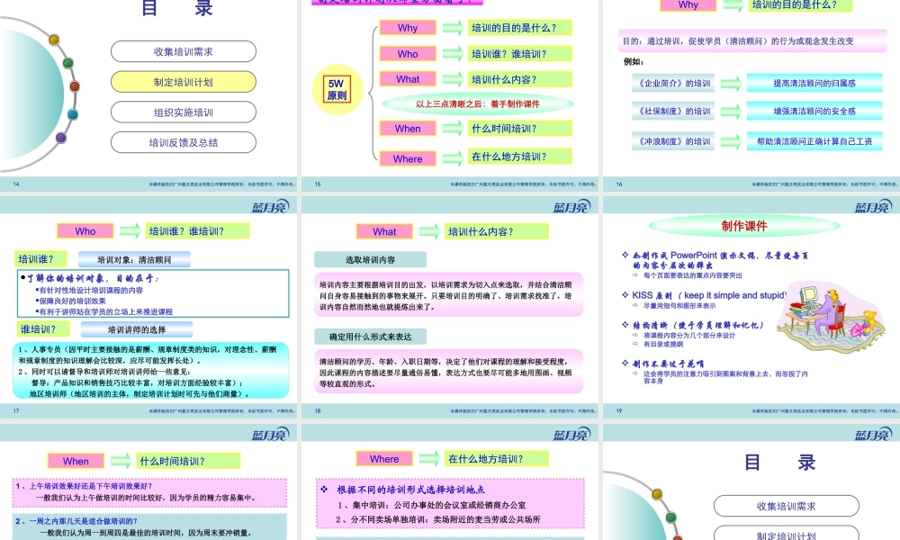
Task: Click the 什么时间培训？ box on slide 15
Action: [x=520, y=129]
